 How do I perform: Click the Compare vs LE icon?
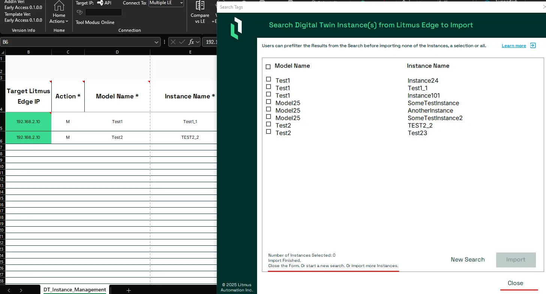coord(200,5)
